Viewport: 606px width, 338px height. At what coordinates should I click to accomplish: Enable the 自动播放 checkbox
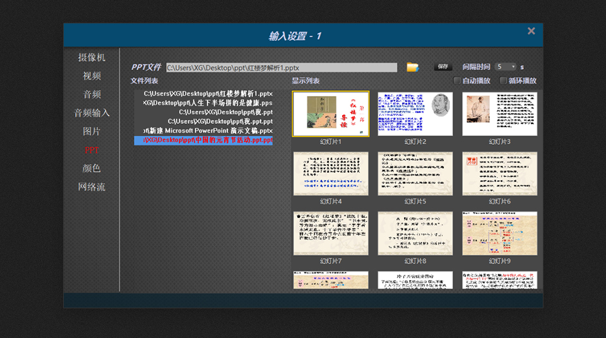click(457, 80)
